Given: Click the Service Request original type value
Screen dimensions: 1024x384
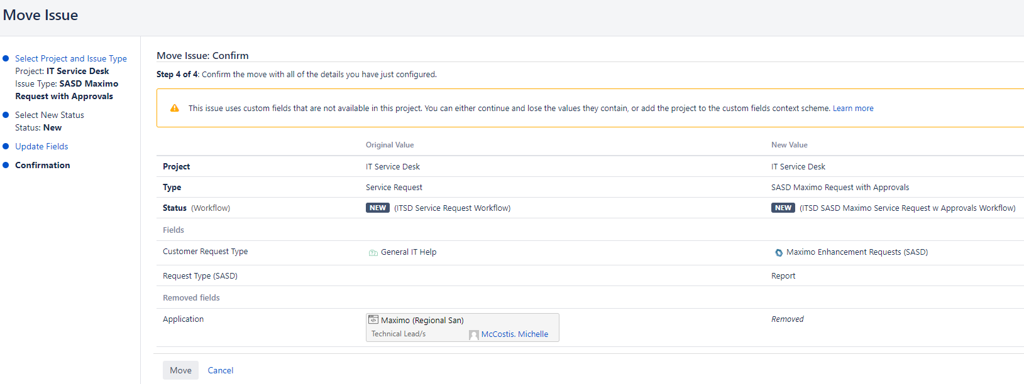Looking at the screenshot, I should coord(394,187).
